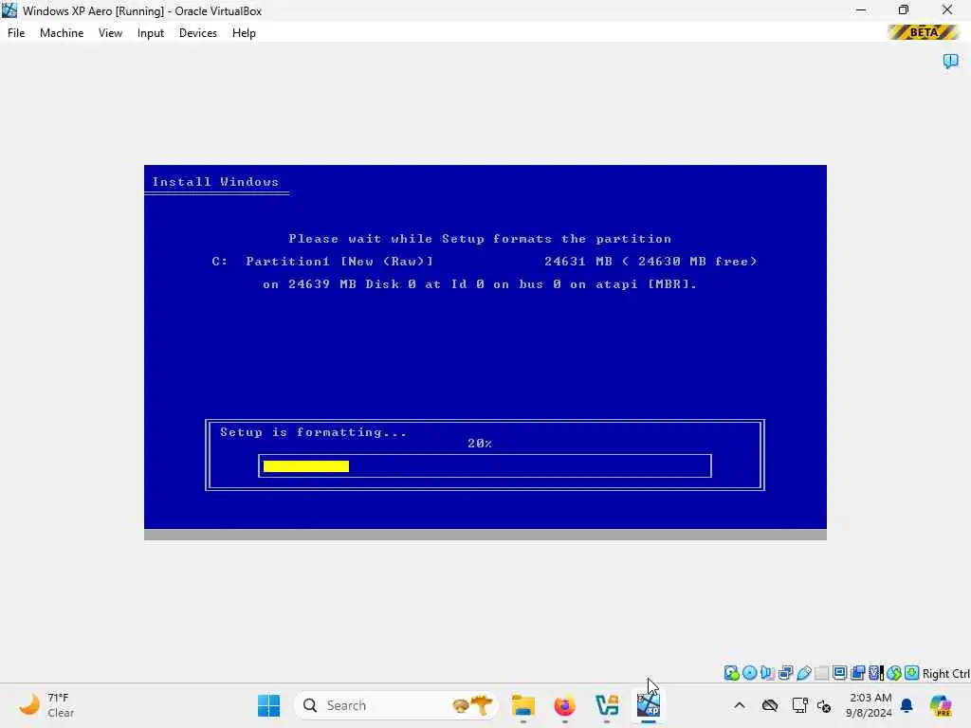The width and height of the screenshot is (971, 728).
Task: Click the Right Ctrl host key label
Action: 945,674
